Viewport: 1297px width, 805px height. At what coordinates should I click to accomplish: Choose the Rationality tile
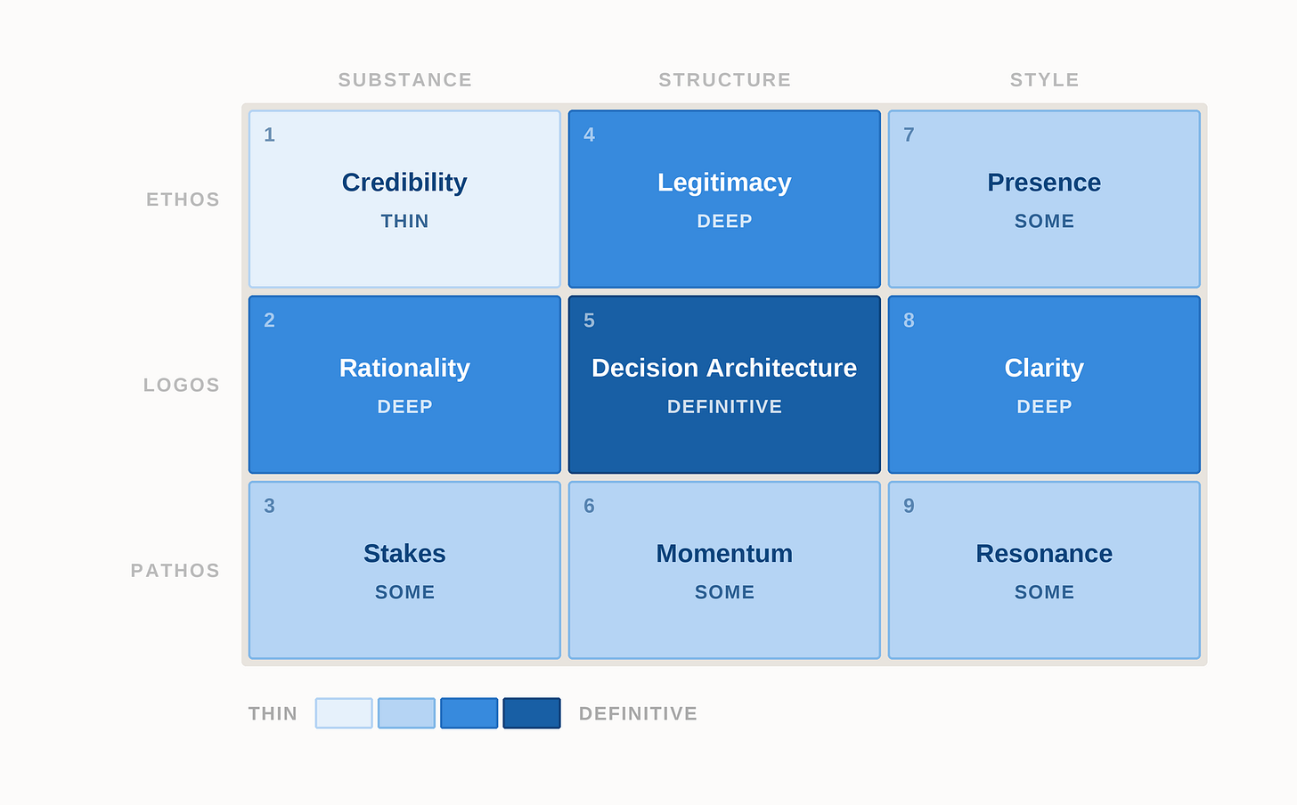coord(404,385)
